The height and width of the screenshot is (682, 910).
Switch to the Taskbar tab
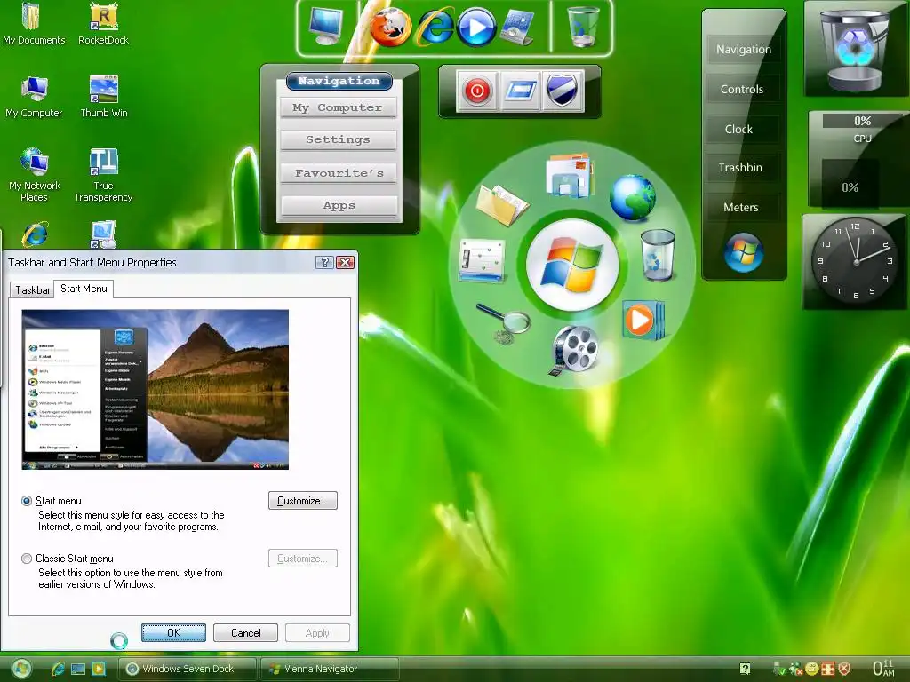click(x=33, y=290)
